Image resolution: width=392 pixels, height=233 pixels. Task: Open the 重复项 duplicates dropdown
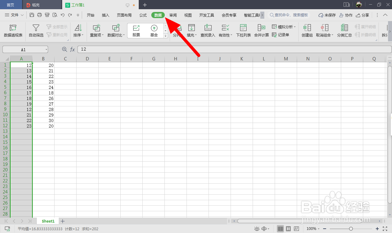point(97,31)
